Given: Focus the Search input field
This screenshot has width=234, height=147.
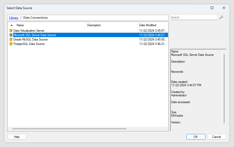Looking at the screenshot, I should point(193,17).
